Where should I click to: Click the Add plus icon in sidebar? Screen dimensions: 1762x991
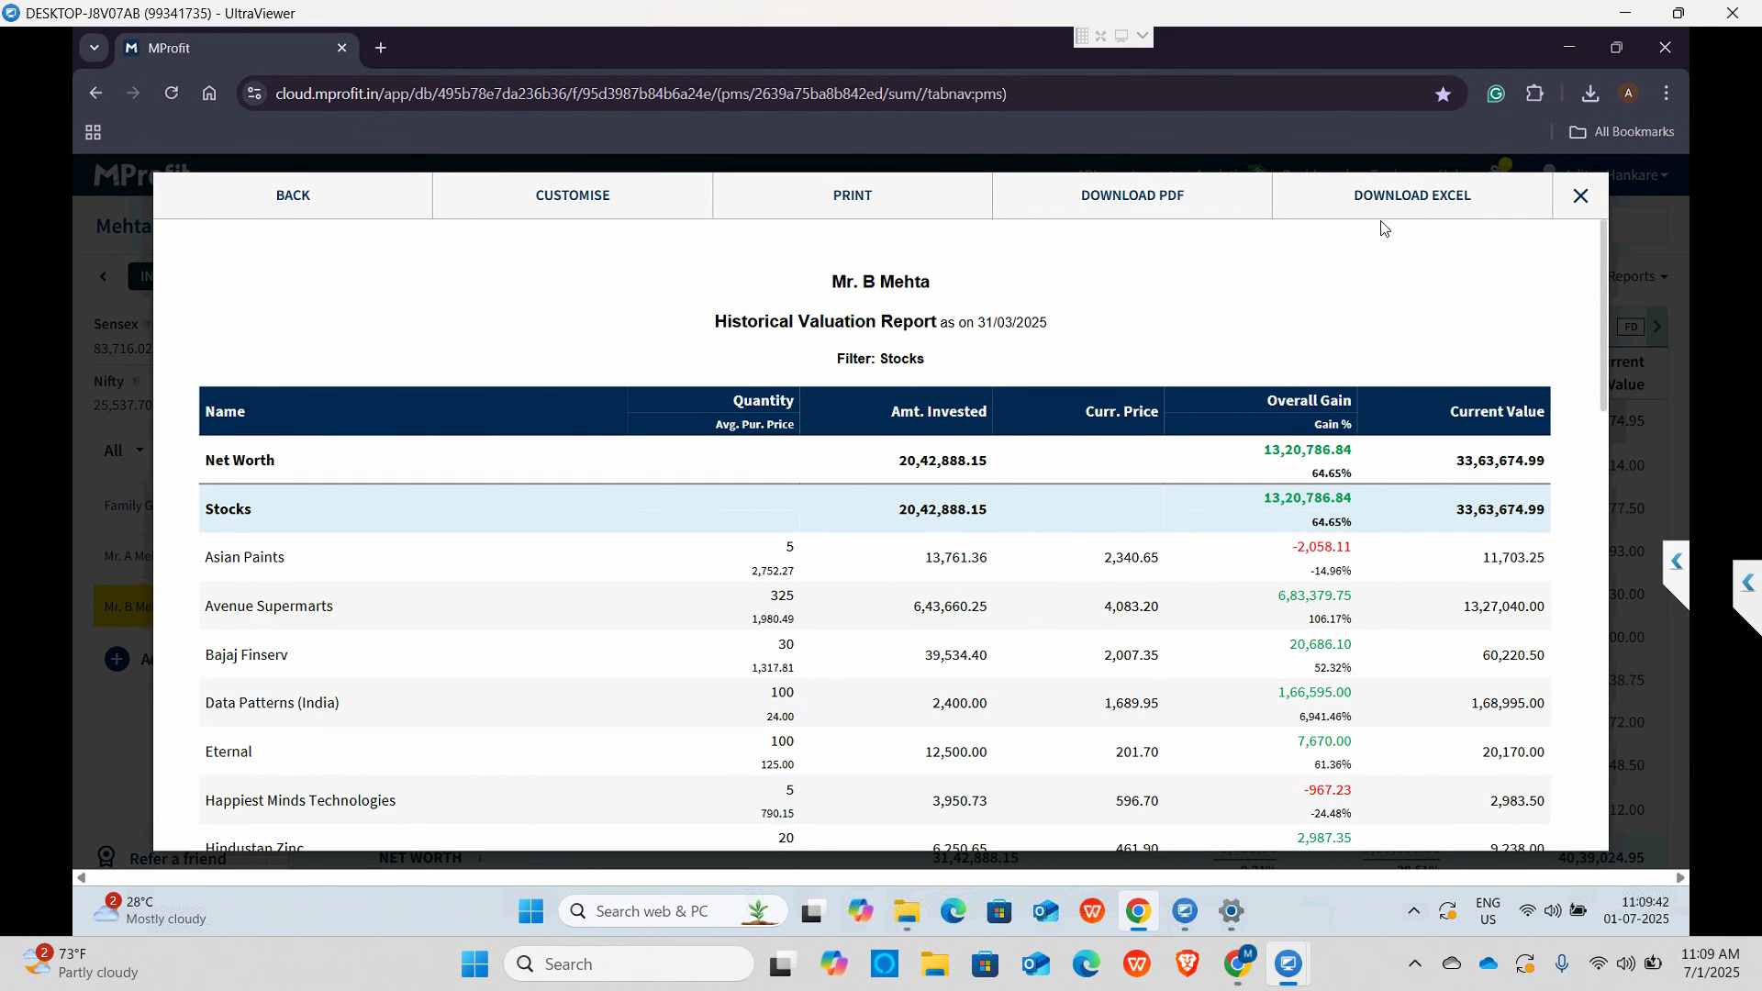pos(117,659)
